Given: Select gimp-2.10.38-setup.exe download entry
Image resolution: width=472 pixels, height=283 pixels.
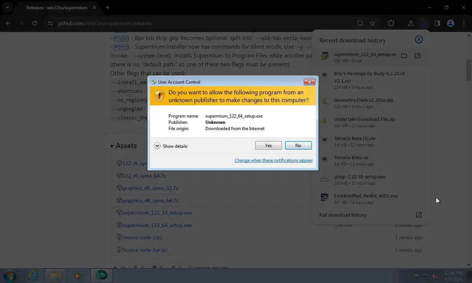Looking at the screenshot, I should click(x=371, y=179).
